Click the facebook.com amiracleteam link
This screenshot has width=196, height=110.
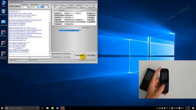pyautogui.click(x=19, y=50)
